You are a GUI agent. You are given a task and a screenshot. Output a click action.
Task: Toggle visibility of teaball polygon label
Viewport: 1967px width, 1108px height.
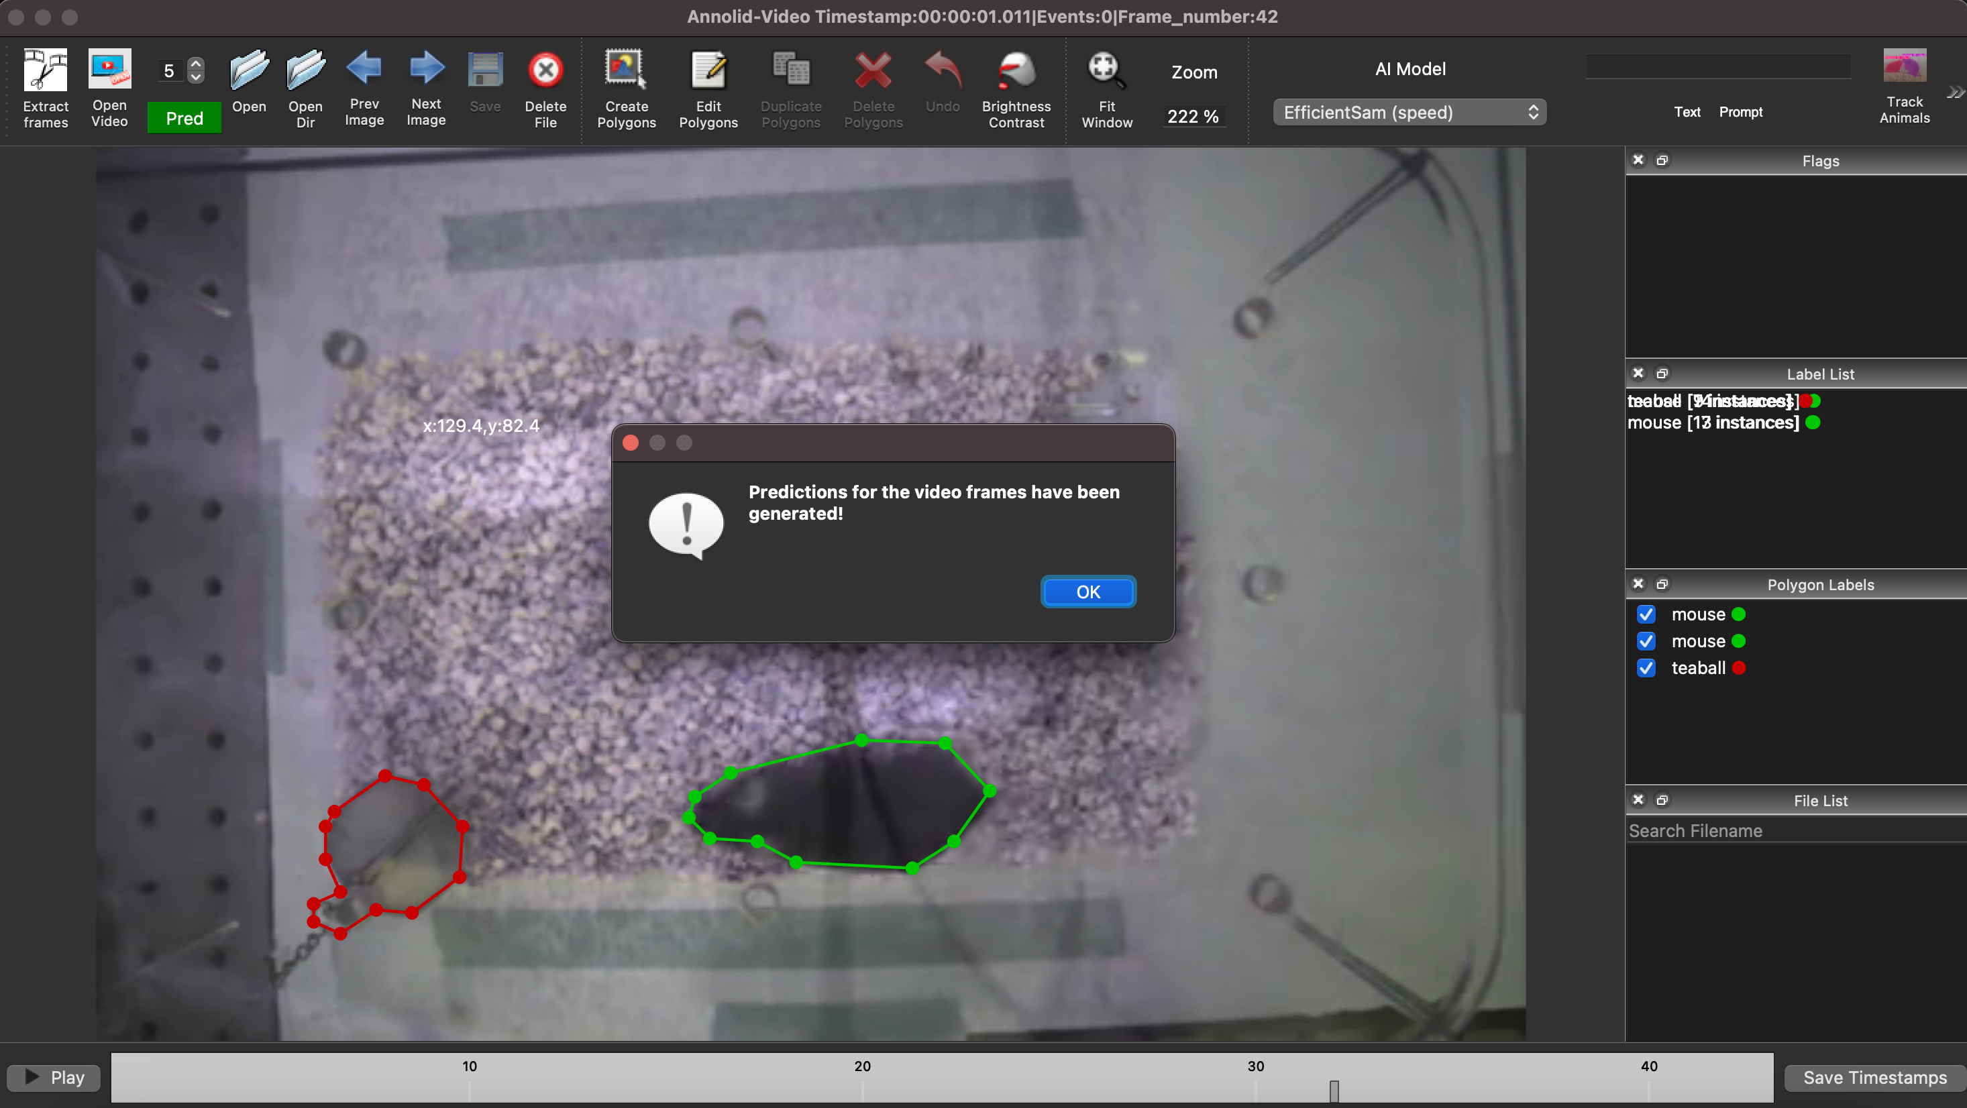pos(1646,666)
